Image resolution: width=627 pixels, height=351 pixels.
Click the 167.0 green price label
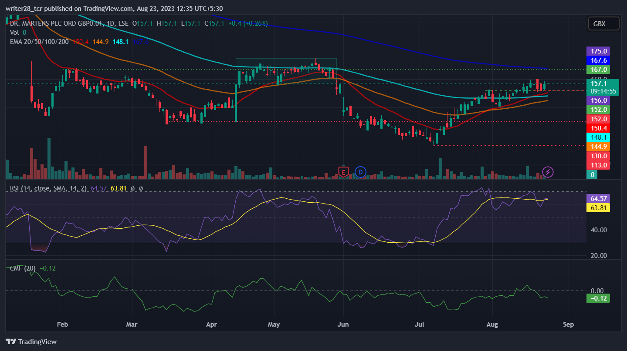(598, 69)
